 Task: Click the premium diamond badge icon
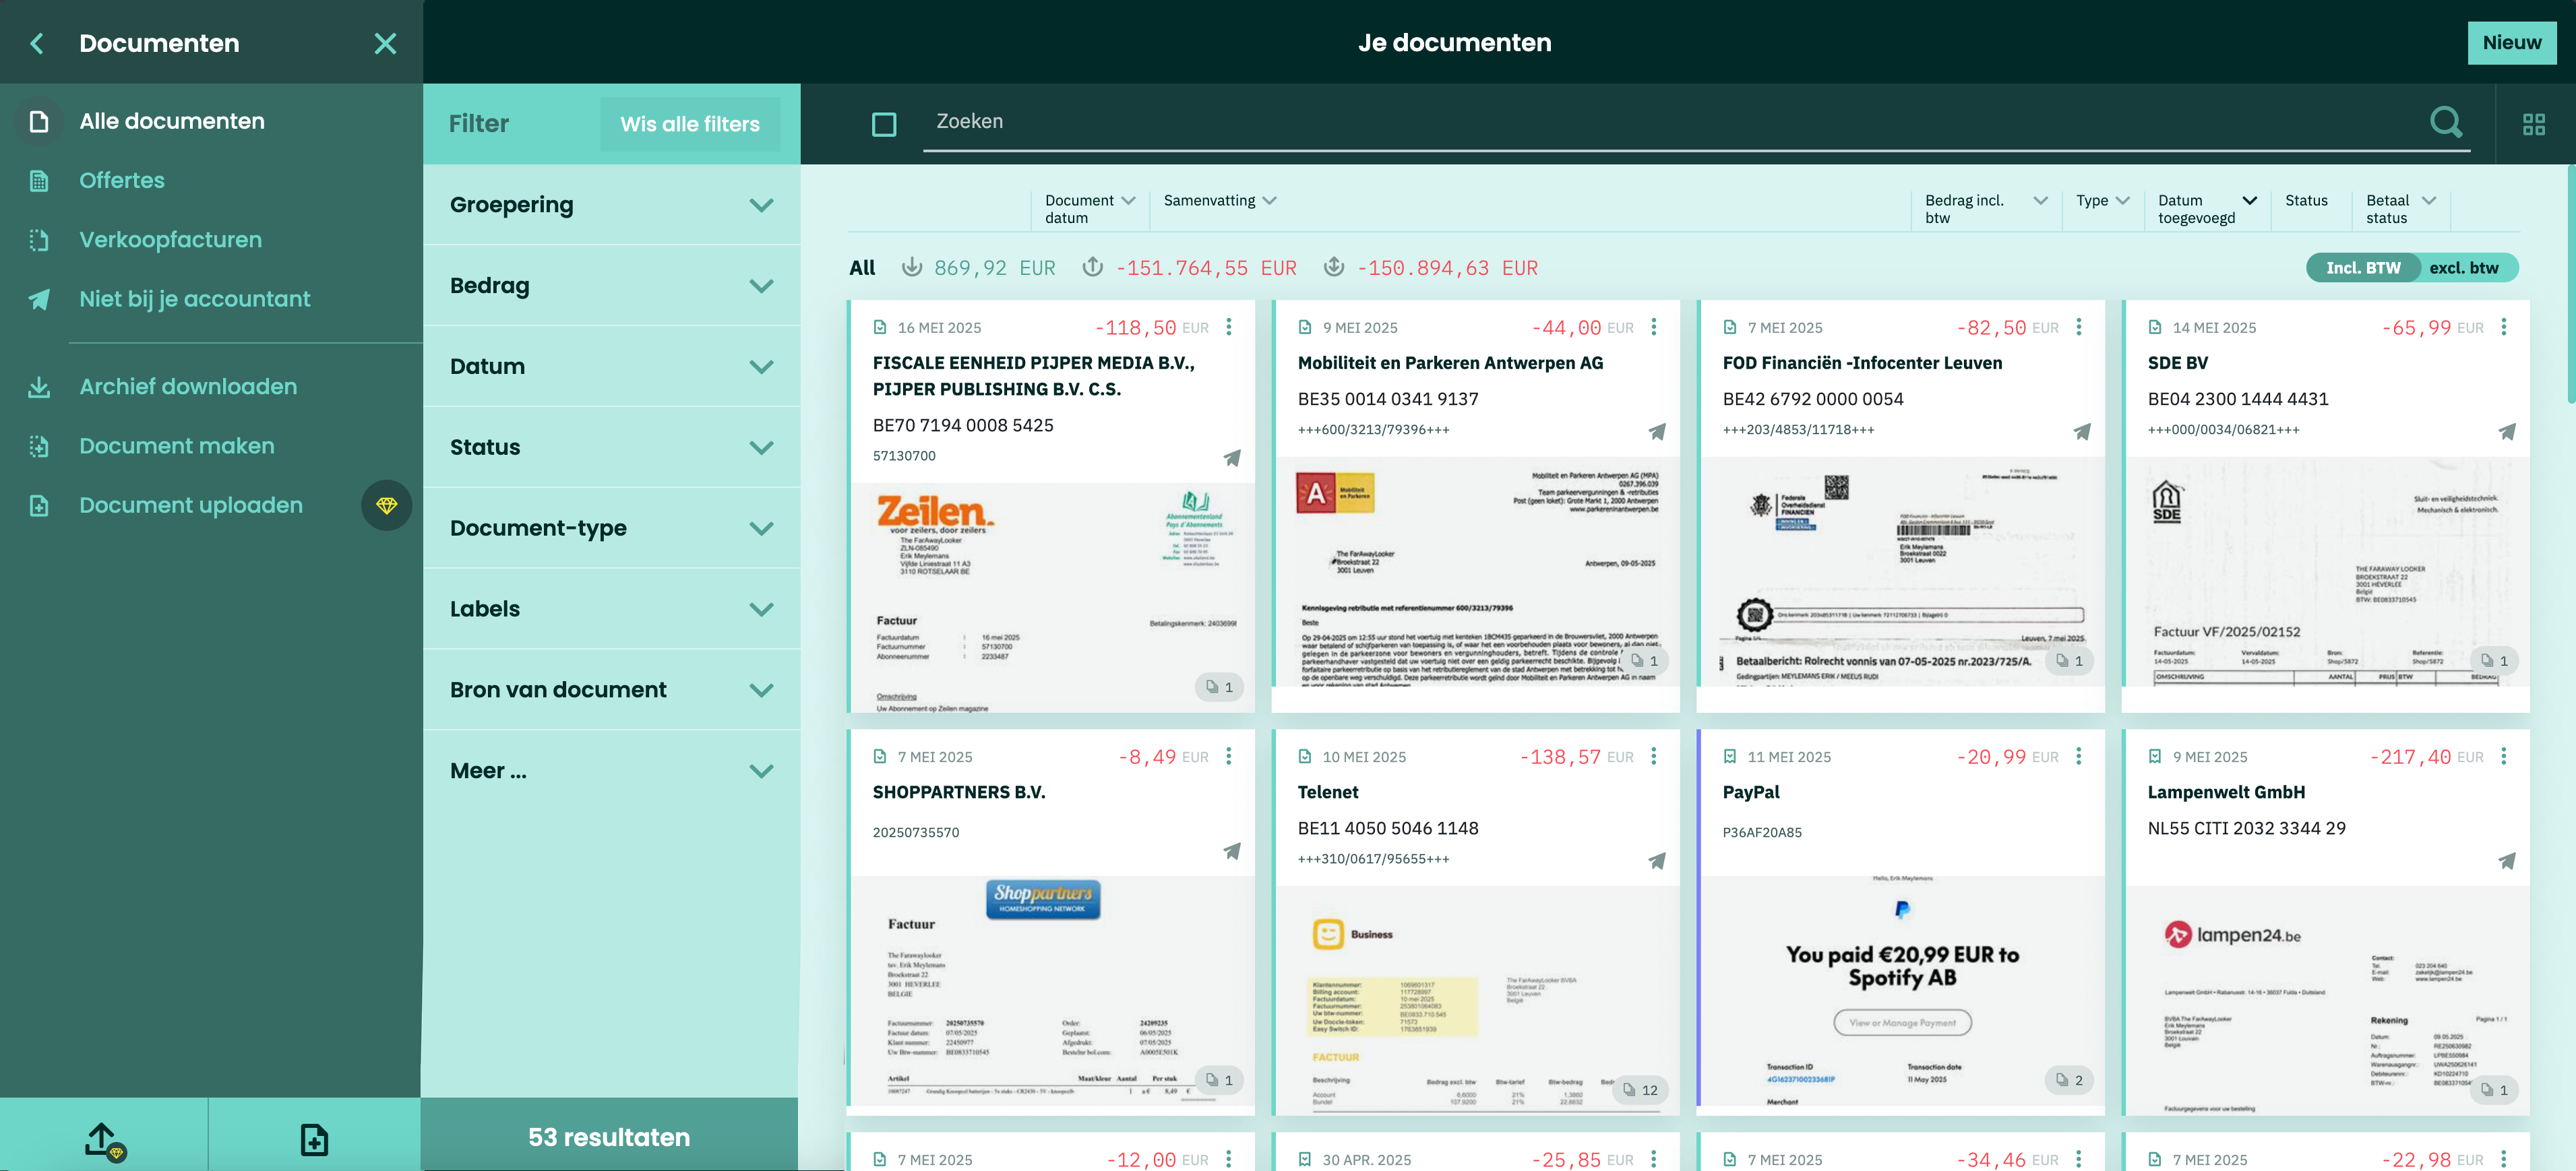click(387, 505)
